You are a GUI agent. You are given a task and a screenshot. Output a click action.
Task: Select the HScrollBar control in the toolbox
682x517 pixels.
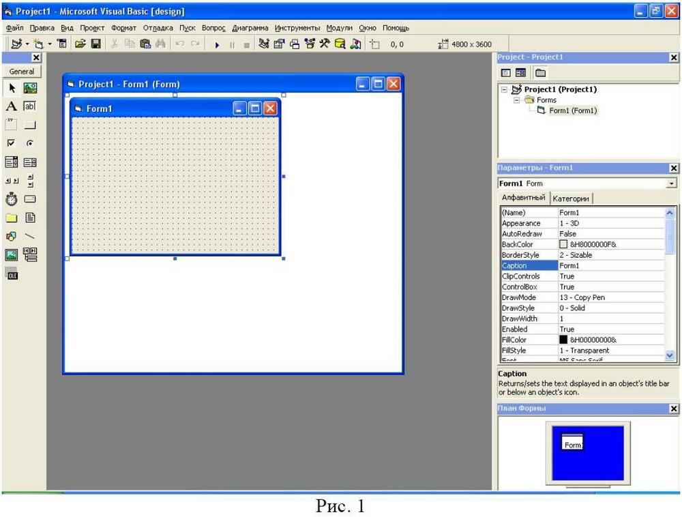click(12, 181)
